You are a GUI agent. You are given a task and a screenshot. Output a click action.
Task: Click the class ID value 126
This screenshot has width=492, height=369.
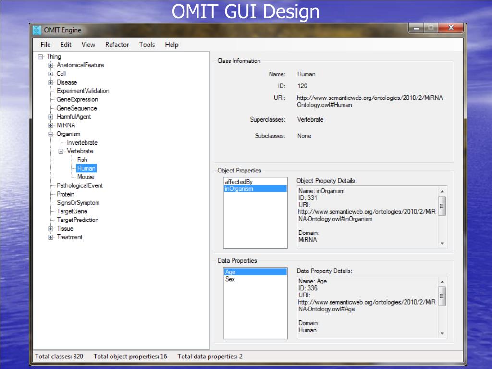coord(302,86)
